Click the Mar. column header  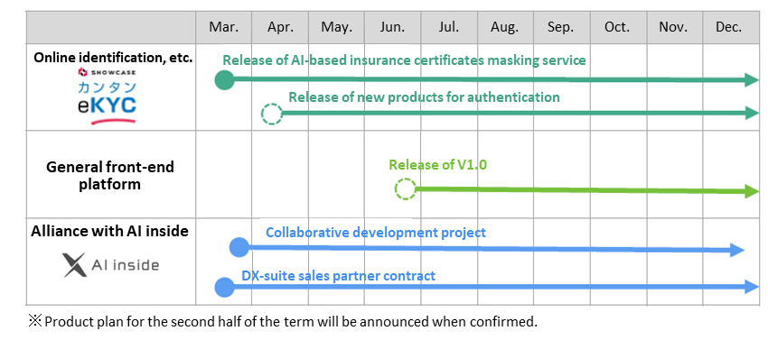(224, 27)
